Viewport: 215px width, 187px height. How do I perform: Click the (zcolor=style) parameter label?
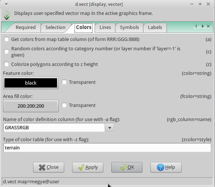click(196, 140)
